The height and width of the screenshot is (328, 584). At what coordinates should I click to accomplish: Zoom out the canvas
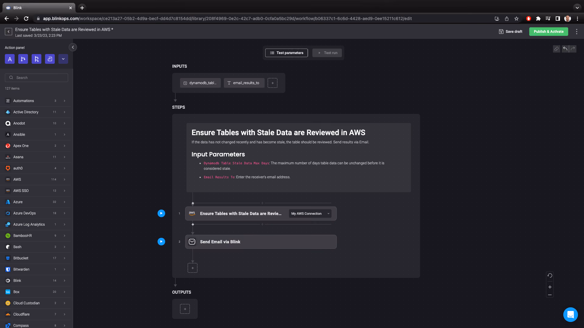click(550, 295)
